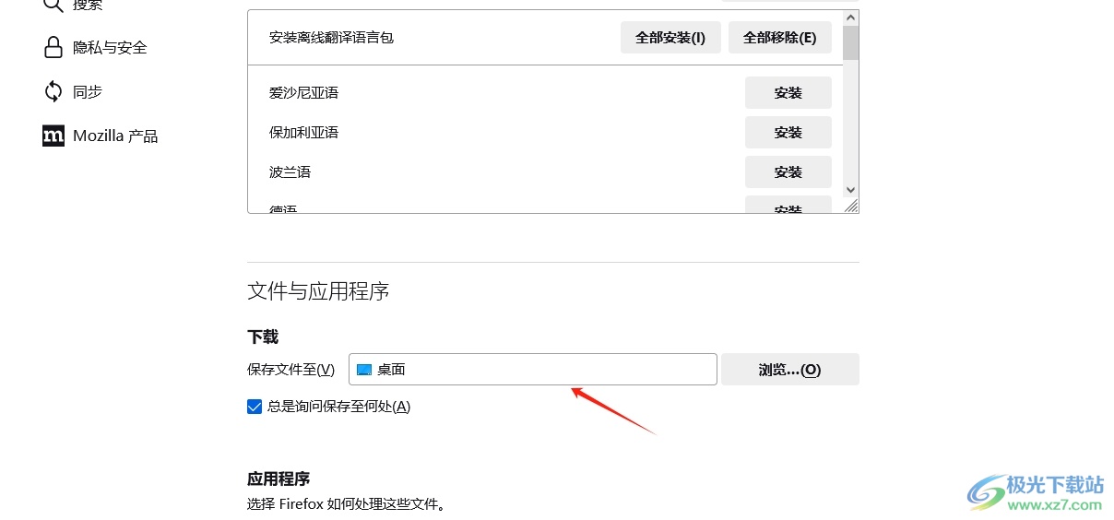Screen dimensions: 1114x520
Task: Click the 同步 circular arrows icon
Action: pyautogui.click(x=53, y=91)
